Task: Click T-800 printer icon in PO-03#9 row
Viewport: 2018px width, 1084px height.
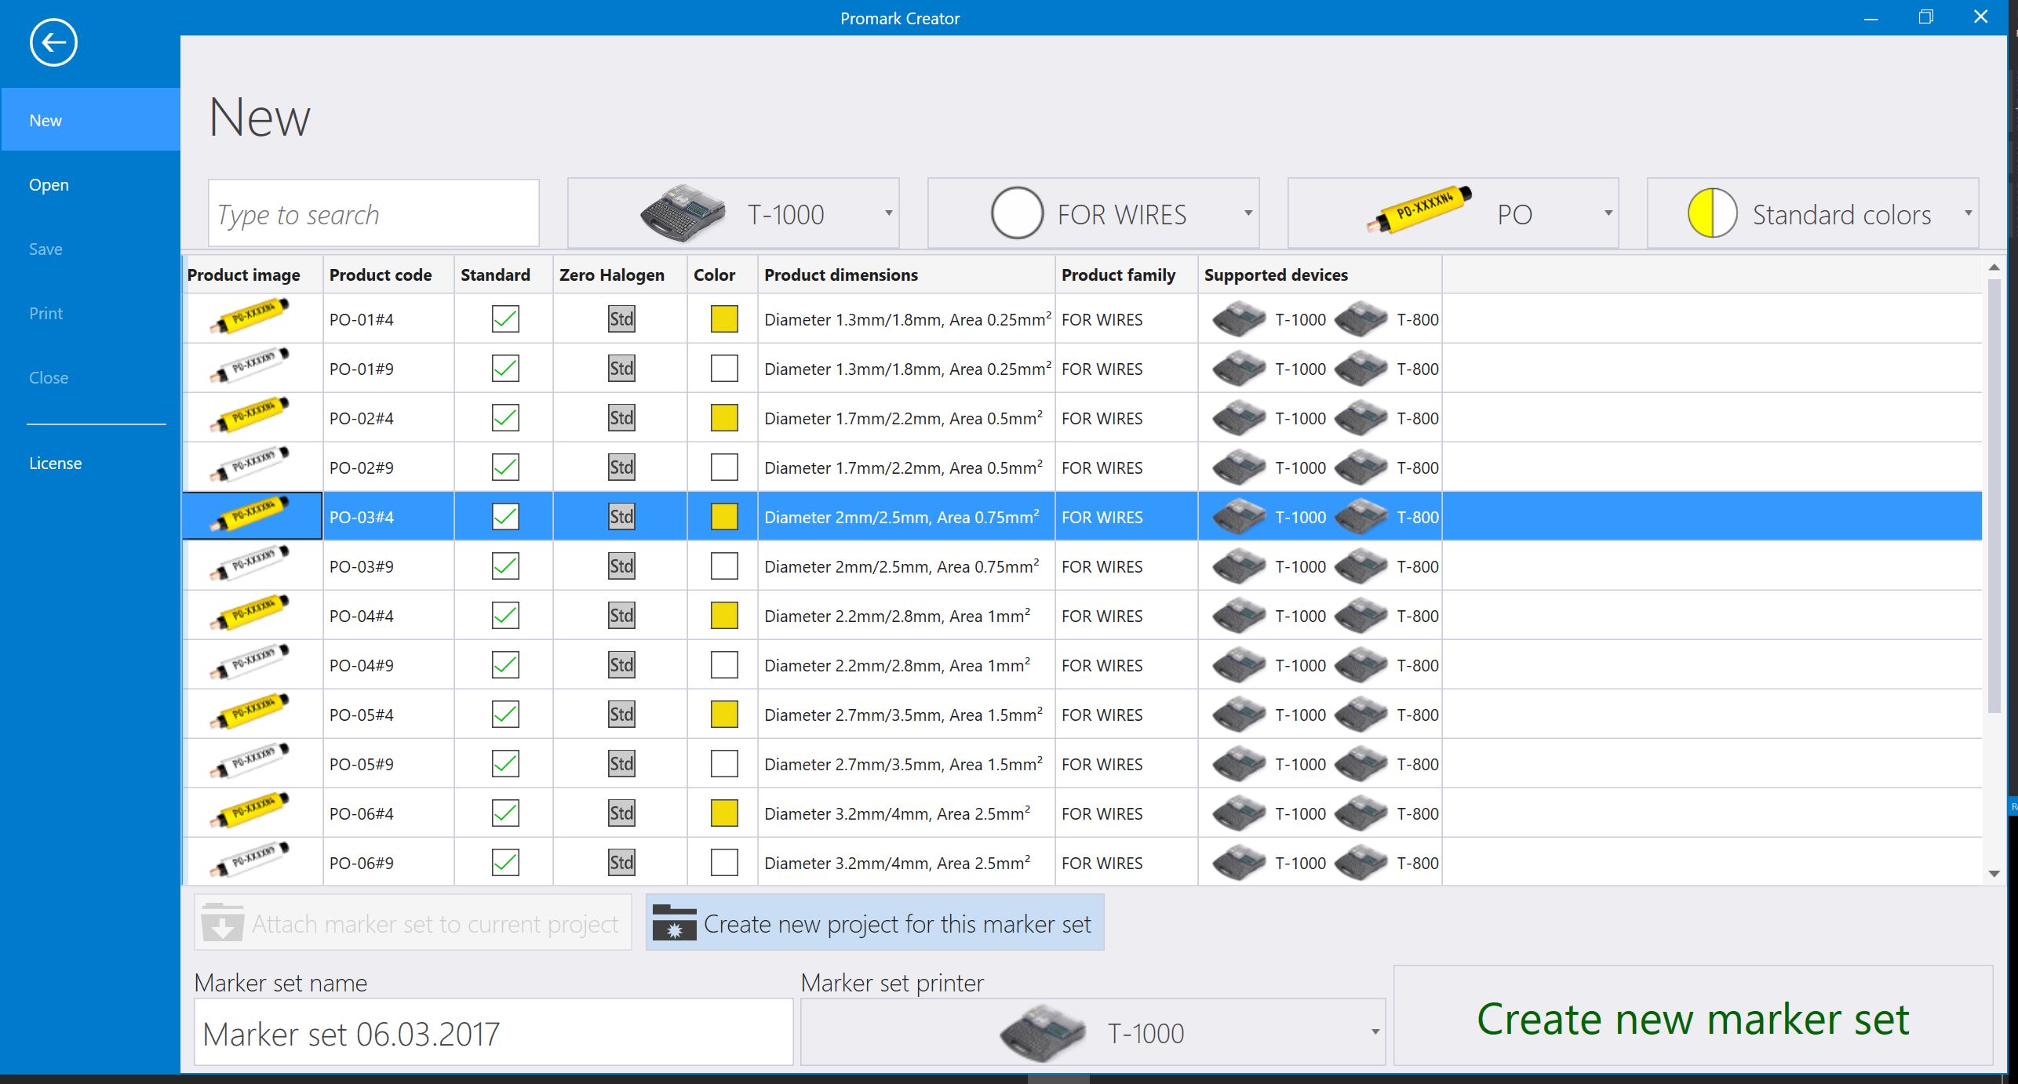Action: 1361,566
